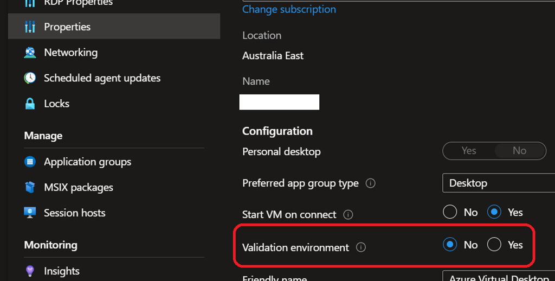Viewport: 555px width, 281px height.
Task: Click the Locks padlock icon
Action: click(30, 104)
